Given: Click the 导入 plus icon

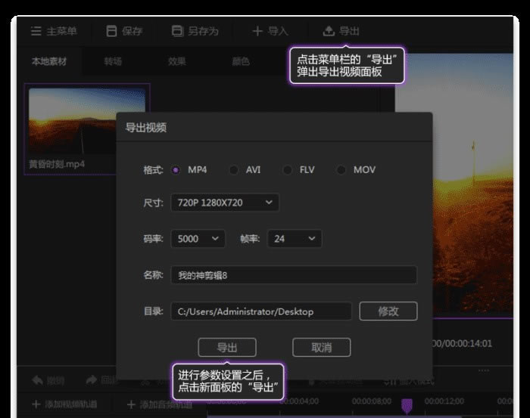Looking at the screenshot, I should tap(257, 31).
